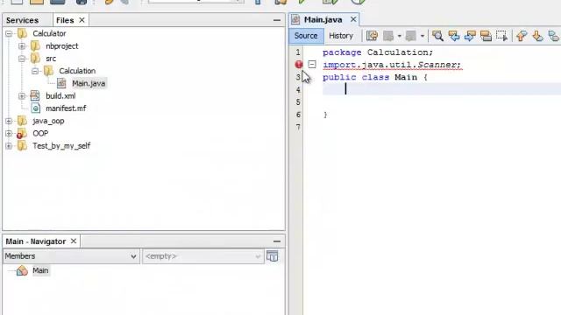This screenshot has width=561, height=315.
Task: Click the nbproject folder icon
Action: tap(35, 46)
